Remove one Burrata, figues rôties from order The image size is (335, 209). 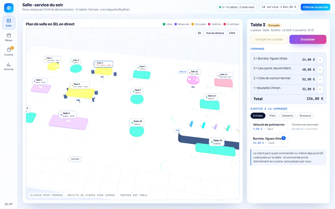pyautogui.click(x=320, y=60)
